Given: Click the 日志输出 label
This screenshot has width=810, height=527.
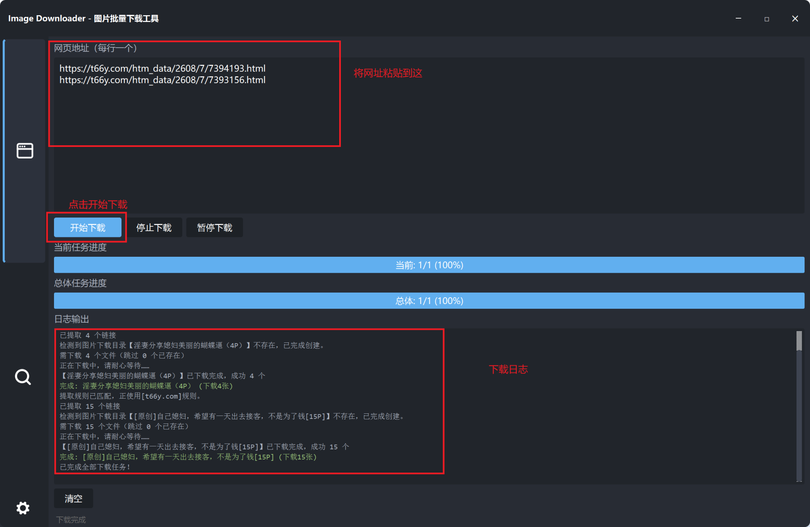Looking at the screenshot, I should coord(72,319).
